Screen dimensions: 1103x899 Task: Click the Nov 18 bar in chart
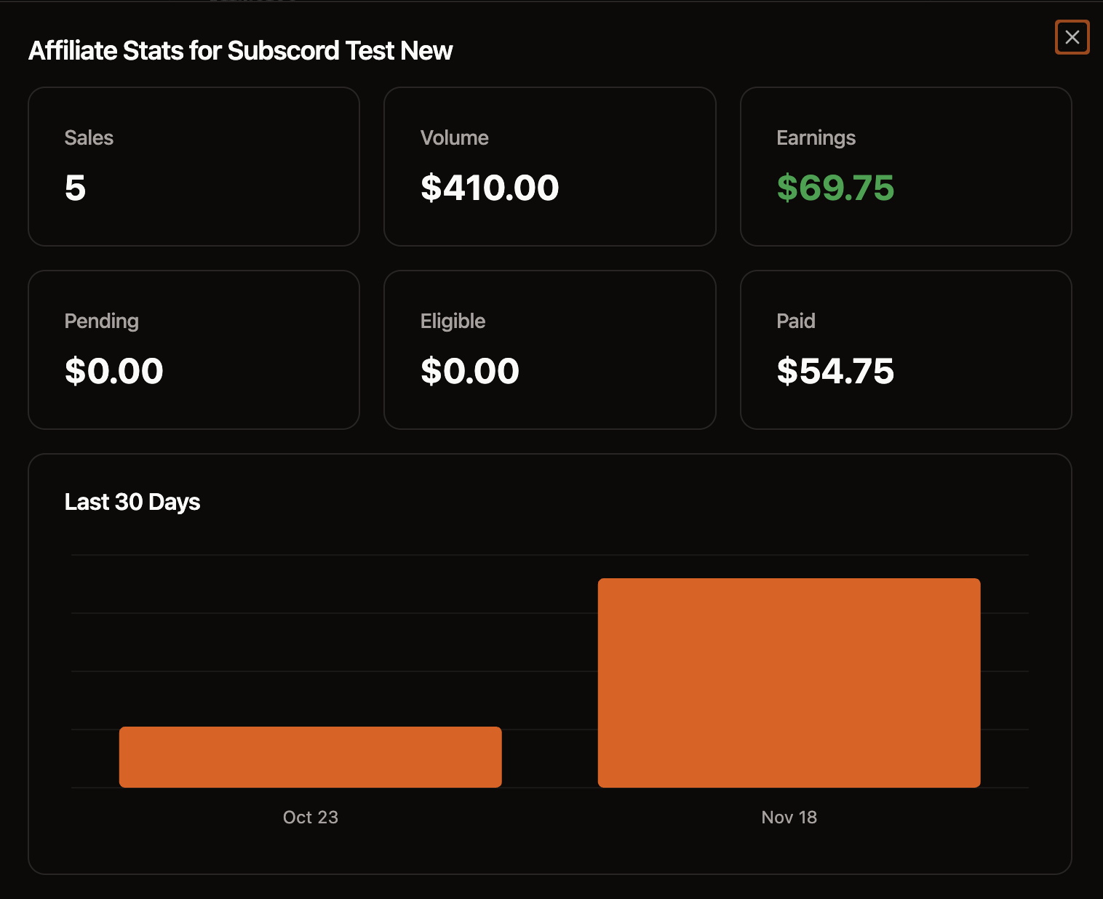coord(789,682)
